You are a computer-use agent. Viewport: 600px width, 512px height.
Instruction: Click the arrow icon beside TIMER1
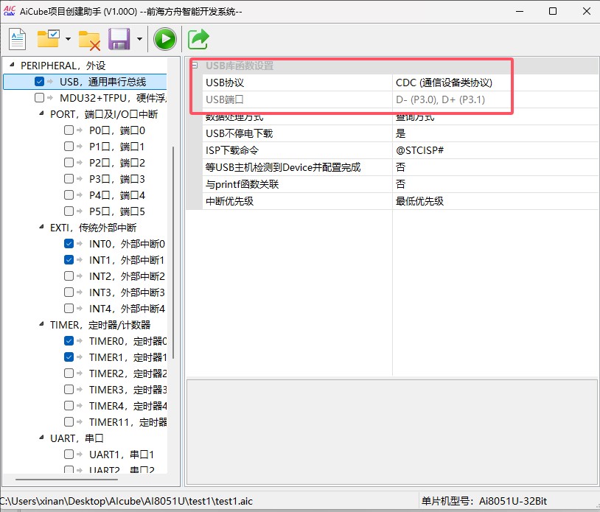click(x=80, y=357)
